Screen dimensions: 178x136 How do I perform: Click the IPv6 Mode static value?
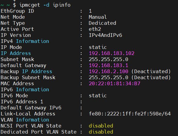(x=98, y=96)
